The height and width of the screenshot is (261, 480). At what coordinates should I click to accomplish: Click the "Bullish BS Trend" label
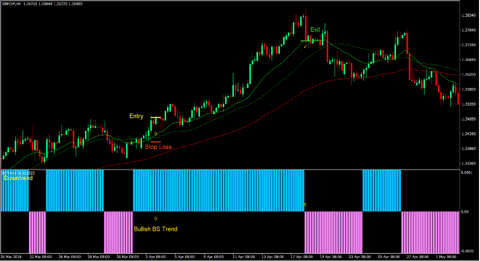coord(156,229)
